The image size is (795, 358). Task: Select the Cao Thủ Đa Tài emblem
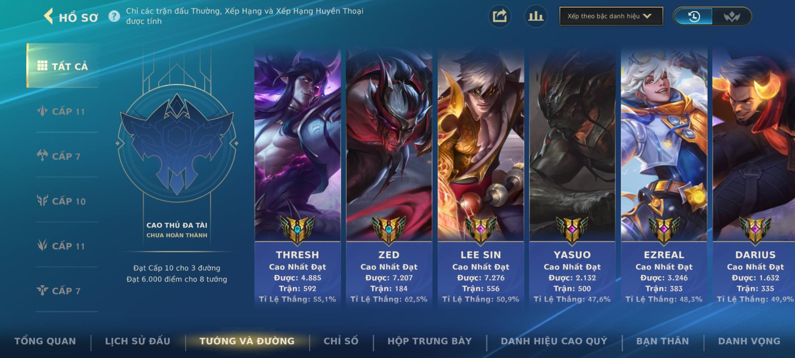(177, 144)
